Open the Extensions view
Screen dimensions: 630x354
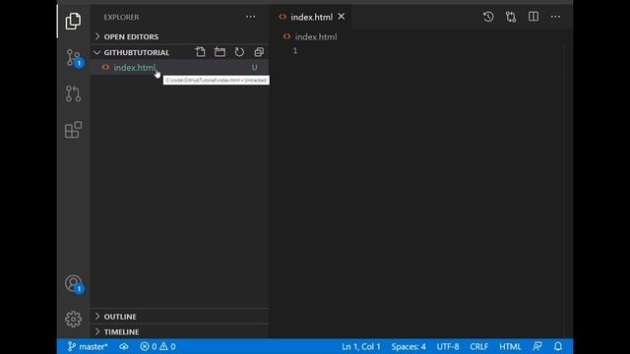point(73,130)
